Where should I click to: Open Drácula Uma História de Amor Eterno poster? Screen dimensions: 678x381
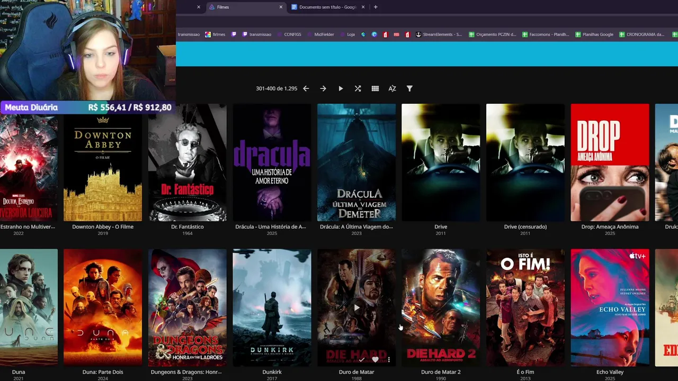coord(272,162)
